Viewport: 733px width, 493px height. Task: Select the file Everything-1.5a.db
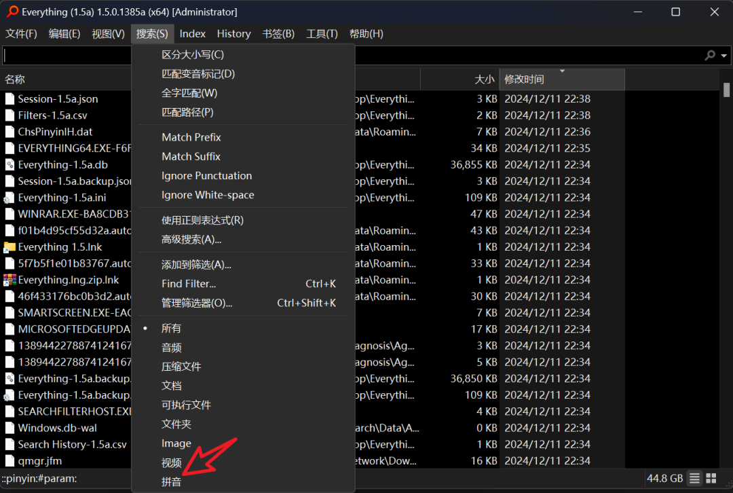pos(62,164)
